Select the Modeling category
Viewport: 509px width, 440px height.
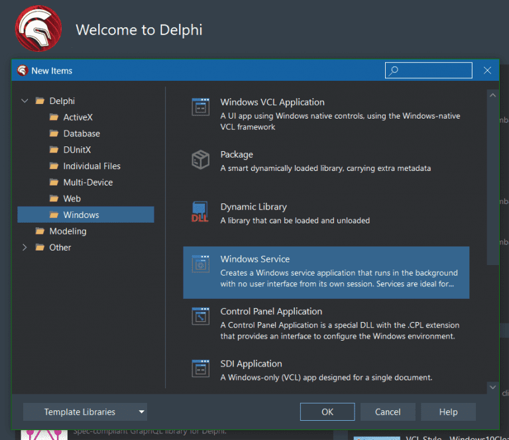[68, 231]
